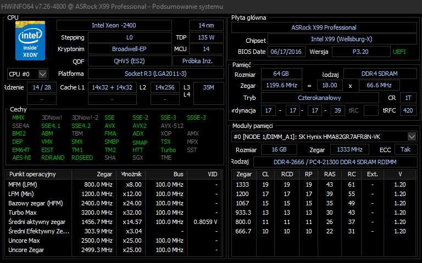Click the L2 cache value 14x256

coord(165,87)
